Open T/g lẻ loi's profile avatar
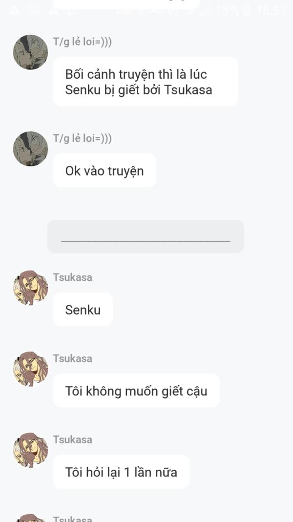 tap(30, 52)
